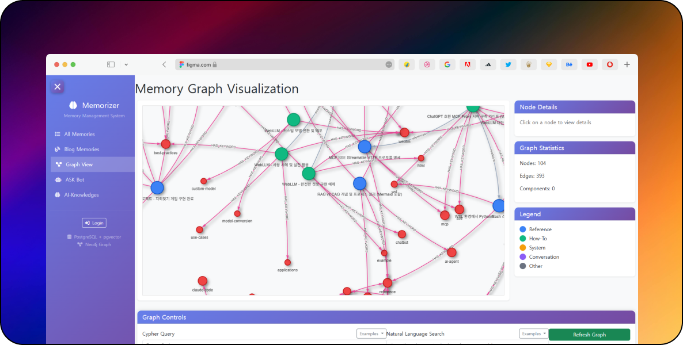Expand the Cypher Query Examples dropdown
This screenshot has height=345, width=683.
371,333
